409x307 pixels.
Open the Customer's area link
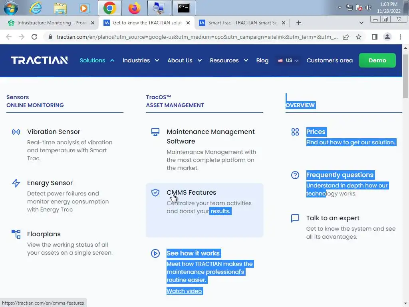pos(330,60)
